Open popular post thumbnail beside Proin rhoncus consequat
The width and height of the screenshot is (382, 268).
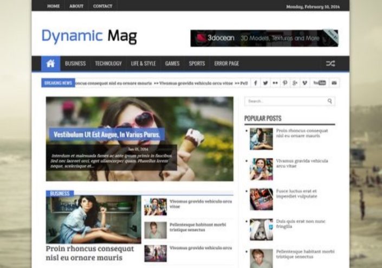pyautogui.click(x=261, y=139)
